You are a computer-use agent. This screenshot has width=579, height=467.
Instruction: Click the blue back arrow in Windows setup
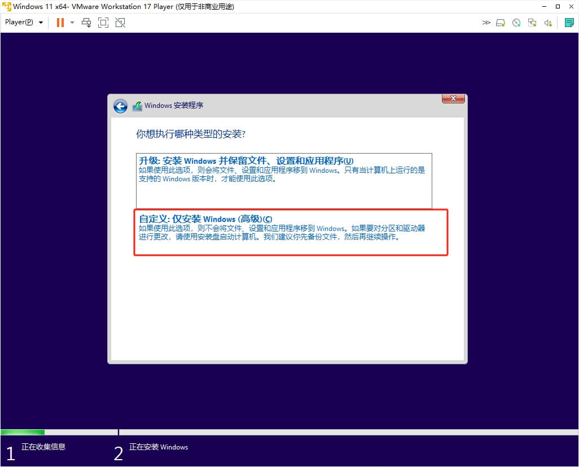pos(120,106)
